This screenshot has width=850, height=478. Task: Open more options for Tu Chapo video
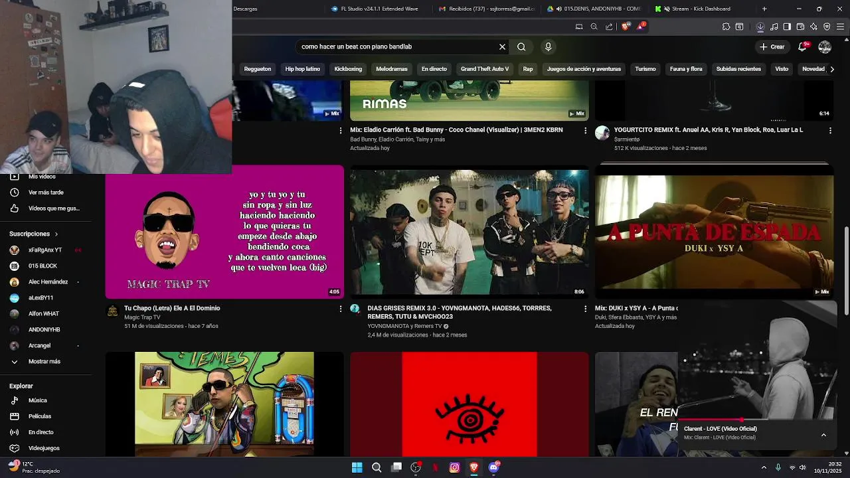click(341, 309)
